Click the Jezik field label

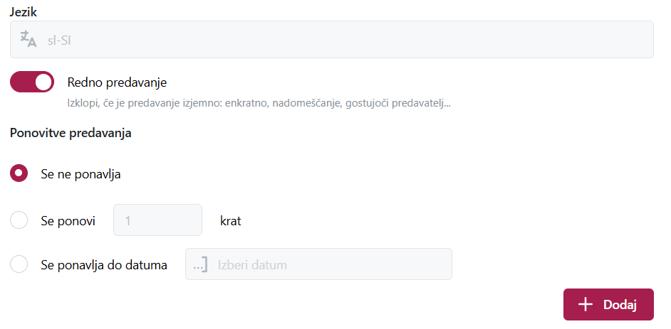(x=24, y=12)
